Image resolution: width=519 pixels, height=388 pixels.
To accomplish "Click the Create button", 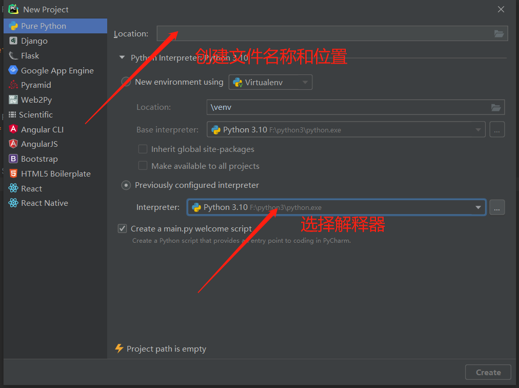I will click(488, 373).
